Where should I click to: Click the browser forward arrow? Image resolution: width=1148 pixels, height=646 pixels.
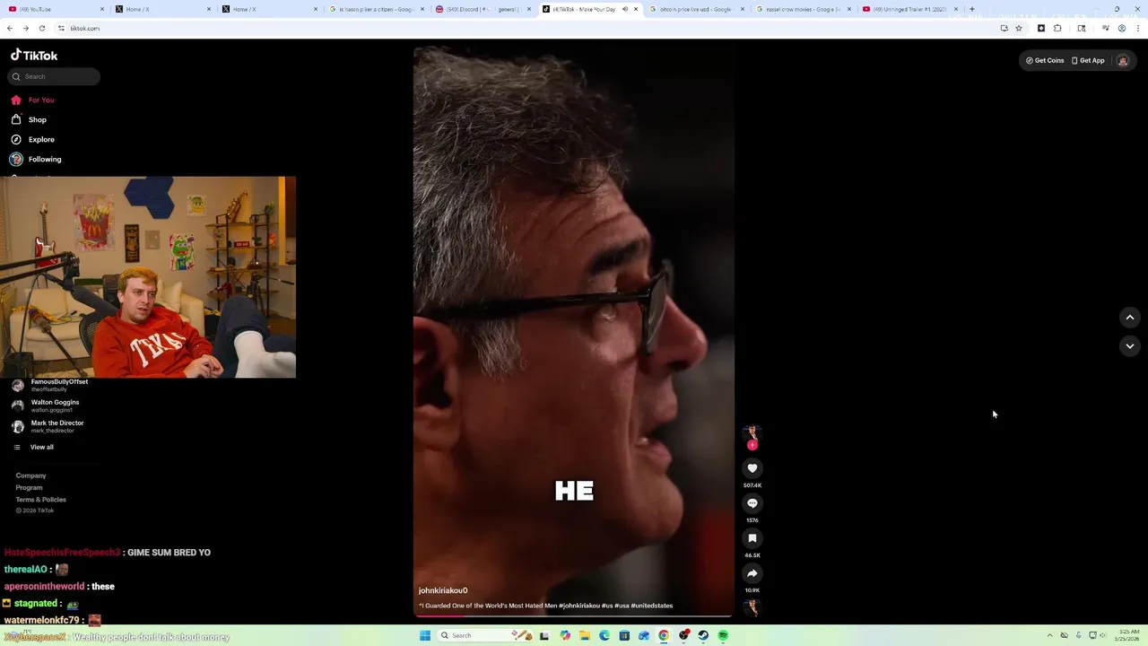tap(26, 28)
